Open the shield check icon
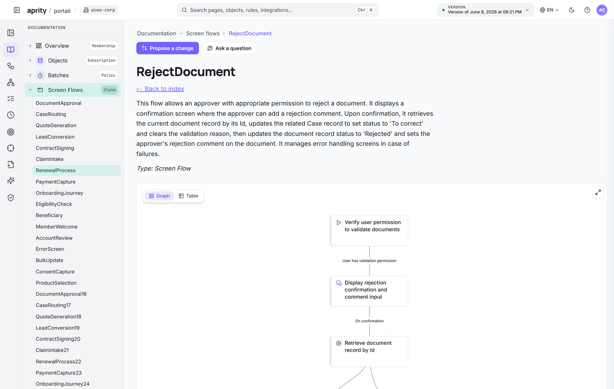The height and width of the screenshot is (389, 614). [x=11, y=198]
